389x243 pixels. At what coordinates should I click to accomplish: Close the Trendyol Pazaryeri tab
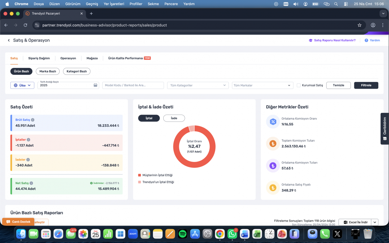coord(81,13)
